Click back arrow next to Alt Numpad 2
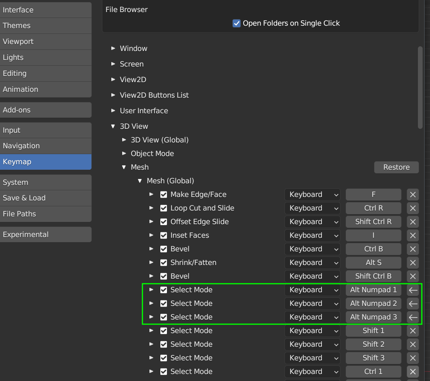The height and width of the screenshot is (381, 430). tap(413, 304)
